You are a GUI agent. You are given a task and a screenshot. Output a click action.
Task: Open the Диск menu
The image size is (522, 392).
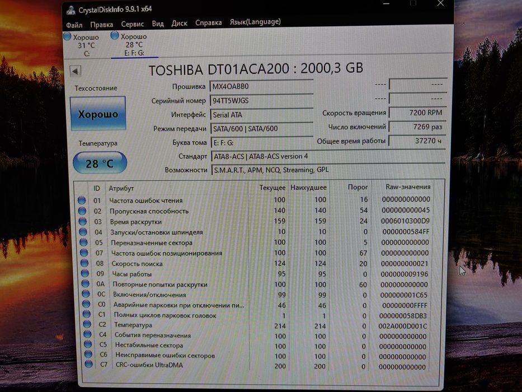coord(180,24)
